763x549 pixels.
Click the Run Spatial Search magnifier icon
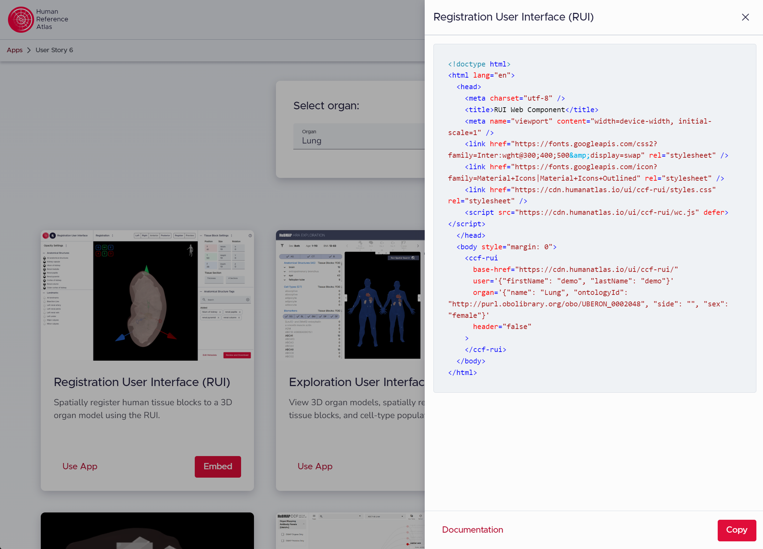click(413, 258)
